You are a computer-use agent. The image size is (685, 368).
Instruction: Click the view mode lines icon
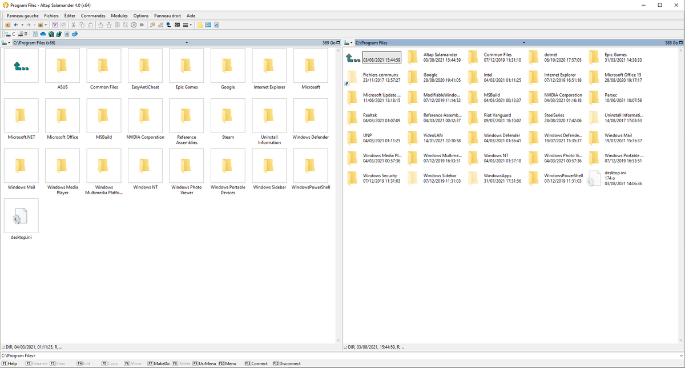[185, 25]
